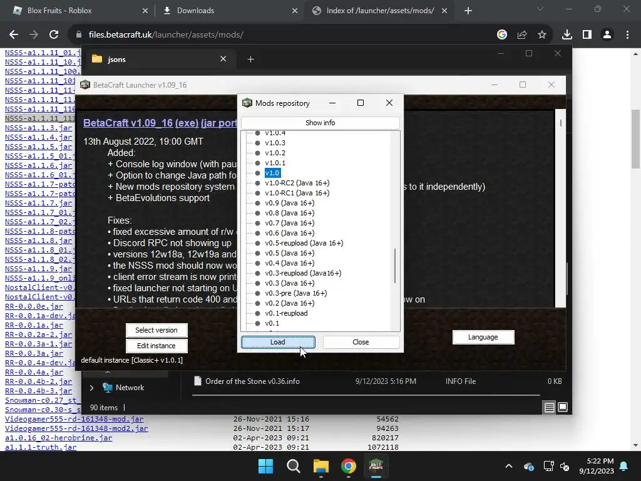Click the BetaCraft Launcher title bar icon
641x481 pixels.
tap(85, 85)
